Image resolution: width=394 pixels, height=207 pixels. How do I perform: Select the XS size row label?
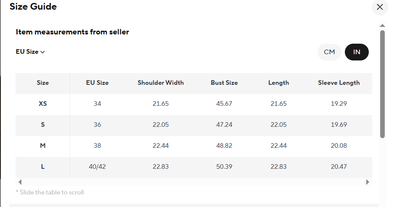[x=43, y=104]
